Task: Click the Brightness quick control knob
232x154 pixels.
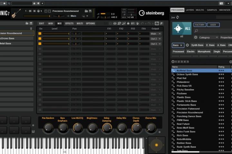Action: [92, 128]
